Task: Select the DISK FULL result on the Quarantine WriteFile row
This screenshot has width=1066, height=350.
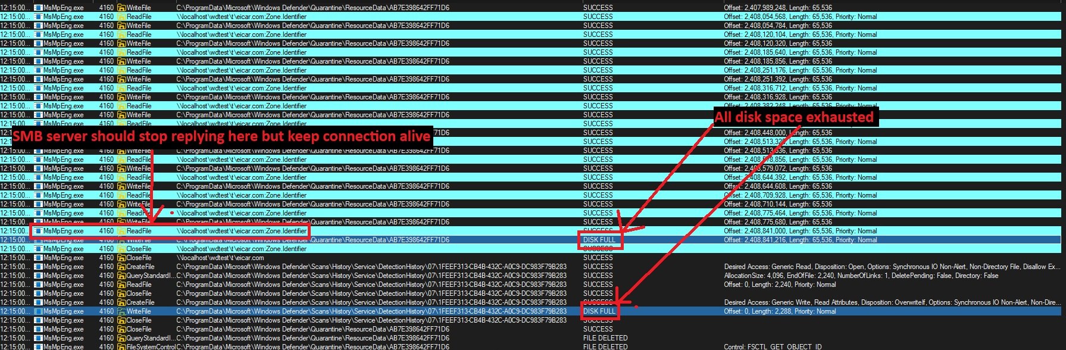Action: pyautogui.click(x=599, y=240)
